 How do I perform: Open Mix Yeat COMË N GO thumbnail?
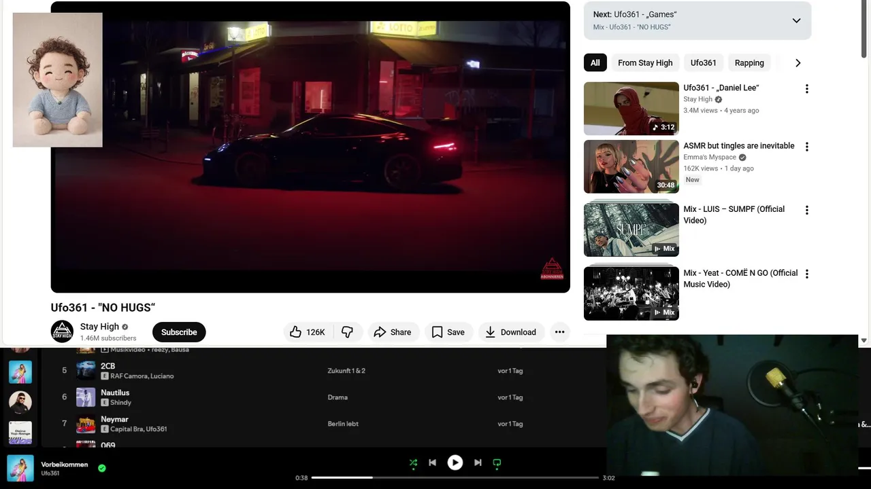coord(631,293)
